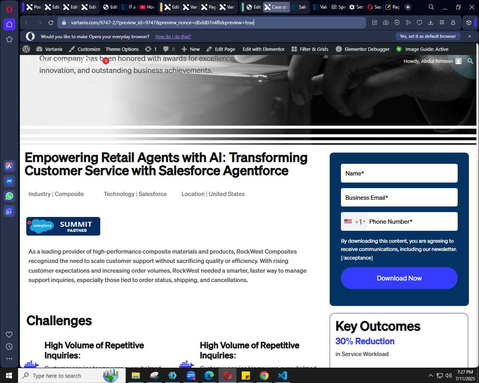Screen dimensions: 479x383
Task: Click New in admin bar
Action: pyautogui.click(x=191, y=49)
